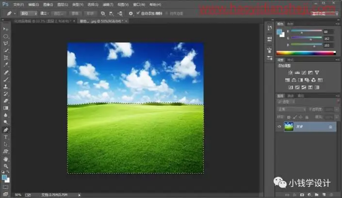Viewport: 342px width, 198px height.
Task: Select the Clone Stamp tool
Action: pos(5,87)
